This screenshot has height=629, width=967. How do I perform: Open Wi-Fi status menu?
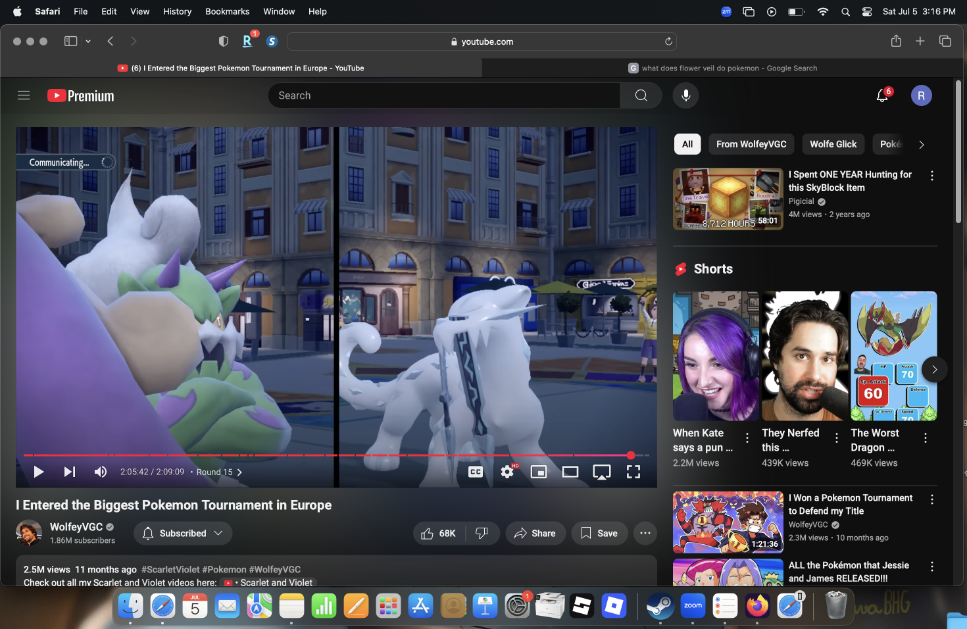tap(822, 12)
